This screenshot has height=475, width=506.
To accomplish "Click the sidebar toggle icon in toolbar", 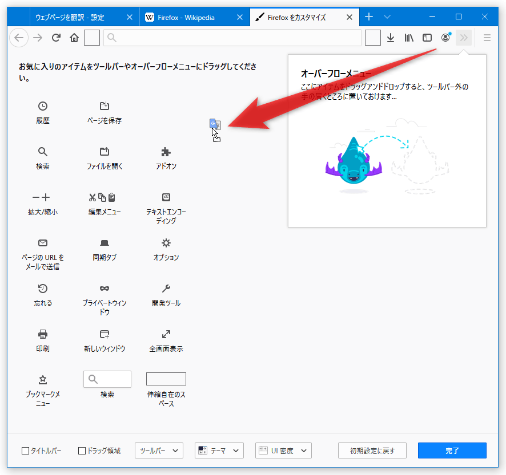I will click(x=427, y=38).
